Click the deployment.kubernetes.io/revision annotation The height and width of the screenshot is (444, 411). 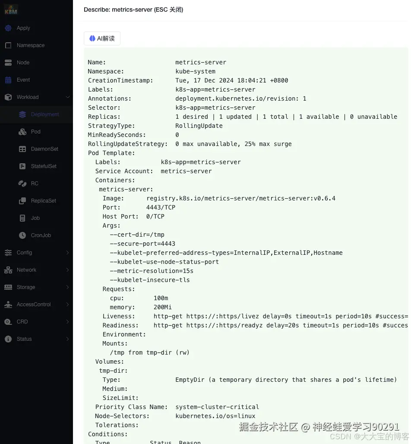(x=240, y=98)
